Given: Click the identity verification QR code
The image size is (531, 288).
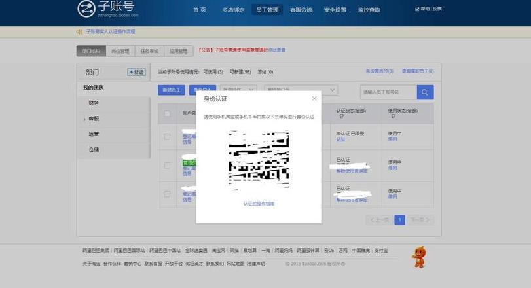Looking at the screenshot, I should [259, 160].
